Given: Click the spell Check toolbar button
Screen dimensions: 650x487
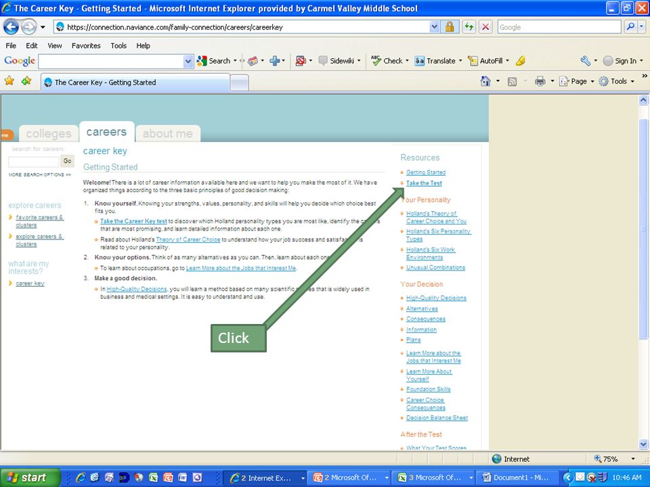Looking at the screenshot, I should pos(387,61).
